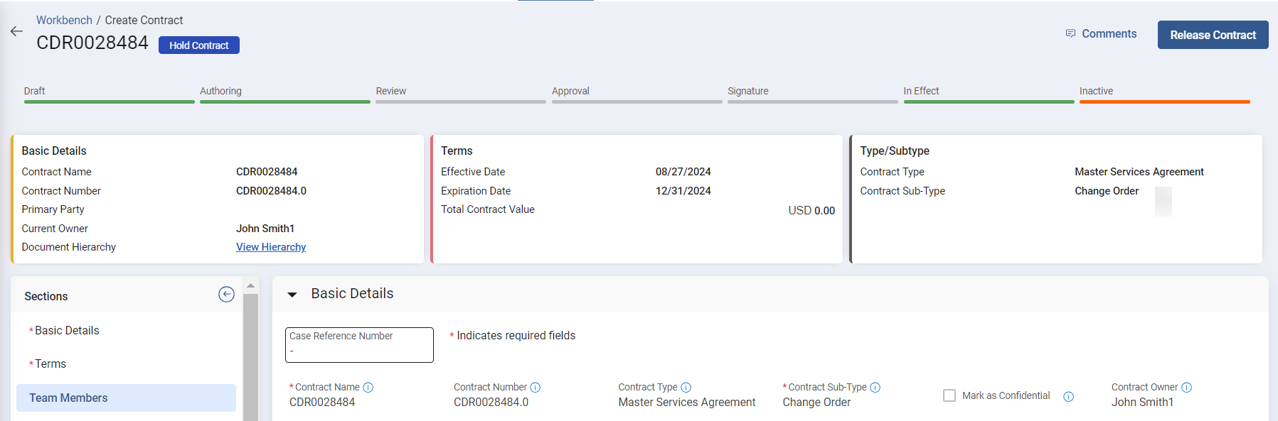Click the Hold Contract button
The image size is (1278, 421).
[199, 45]
